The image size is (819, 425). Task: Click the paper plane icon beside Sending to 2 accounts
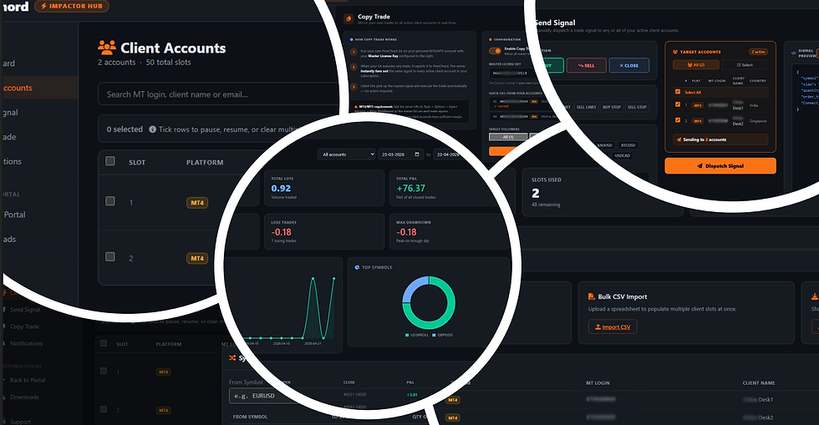pyautogui.click(x=679, y=139)
